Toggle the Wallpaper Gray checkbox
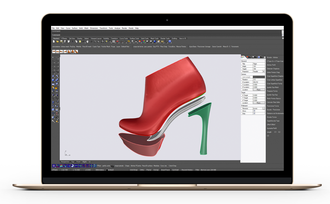Image resolution: width=330 pixels, height=204 pixels. coord(254,113)
